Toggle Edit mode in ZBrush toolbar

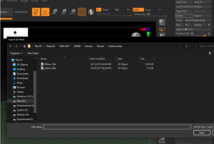pyautogui.click(x=36, y=12)
